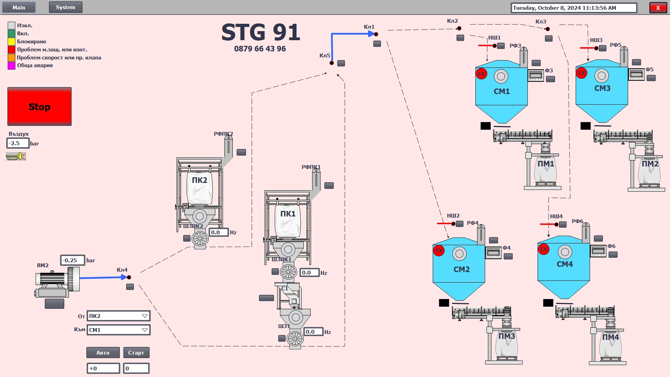Image resolution: width=670 pixels, height=377 pixels.
Task: Toggle the Кл1 valve status box
Action: (377, 44)
